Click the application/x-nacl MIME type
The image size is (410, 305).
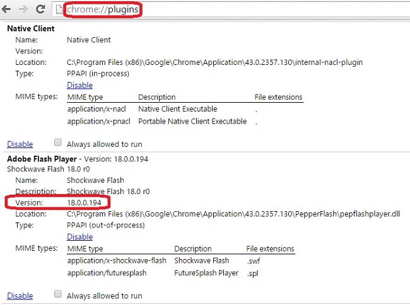(x=97, y=109)
